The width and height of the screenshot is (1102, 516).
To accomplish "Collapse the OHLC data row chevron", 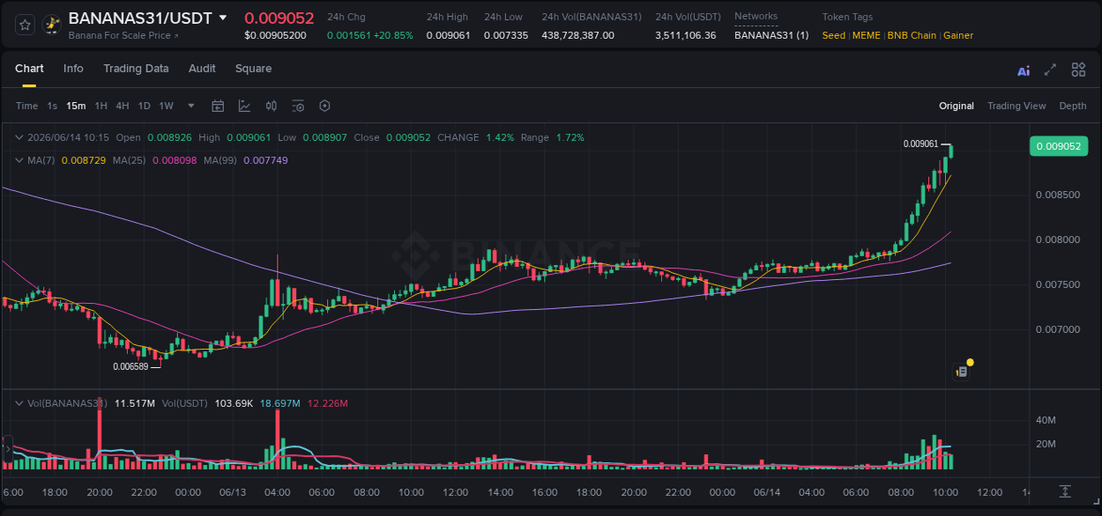I will pyautogui.click(x=19, y=137).
